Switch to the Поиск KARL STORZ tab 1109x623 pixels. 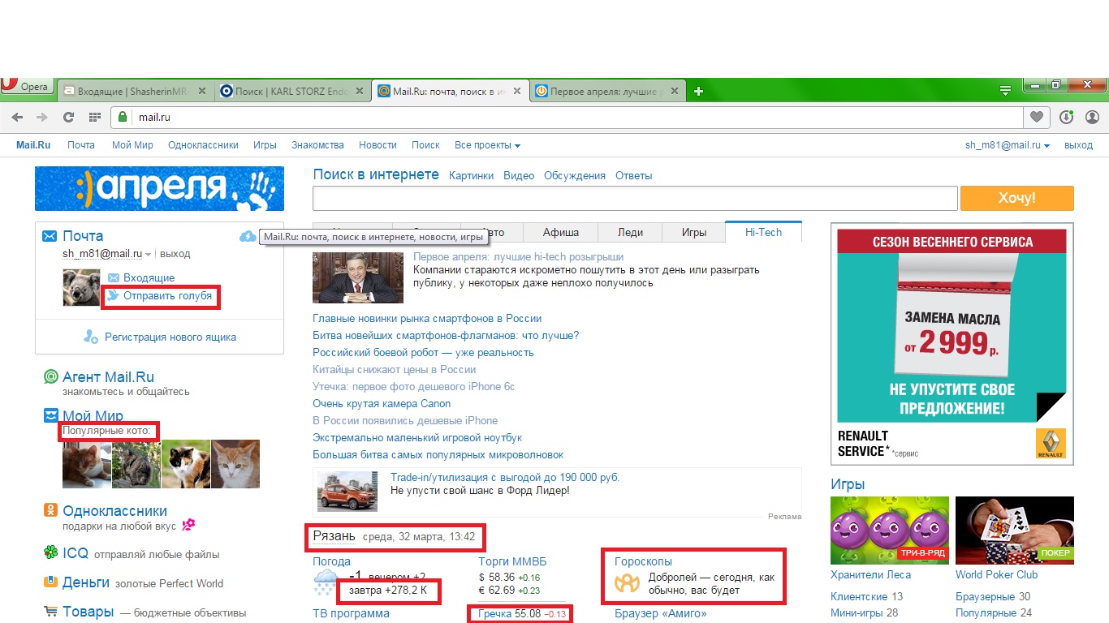292,91
